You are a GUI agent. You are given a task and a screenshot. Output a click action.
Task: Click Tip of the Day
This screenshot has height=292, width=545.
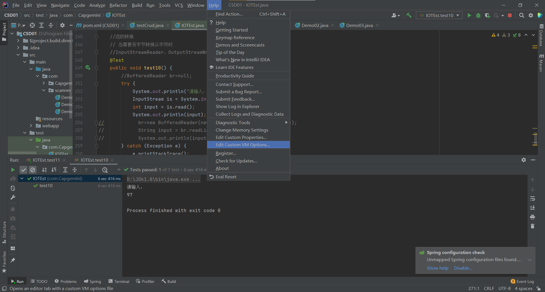click(x=248, y=52)
